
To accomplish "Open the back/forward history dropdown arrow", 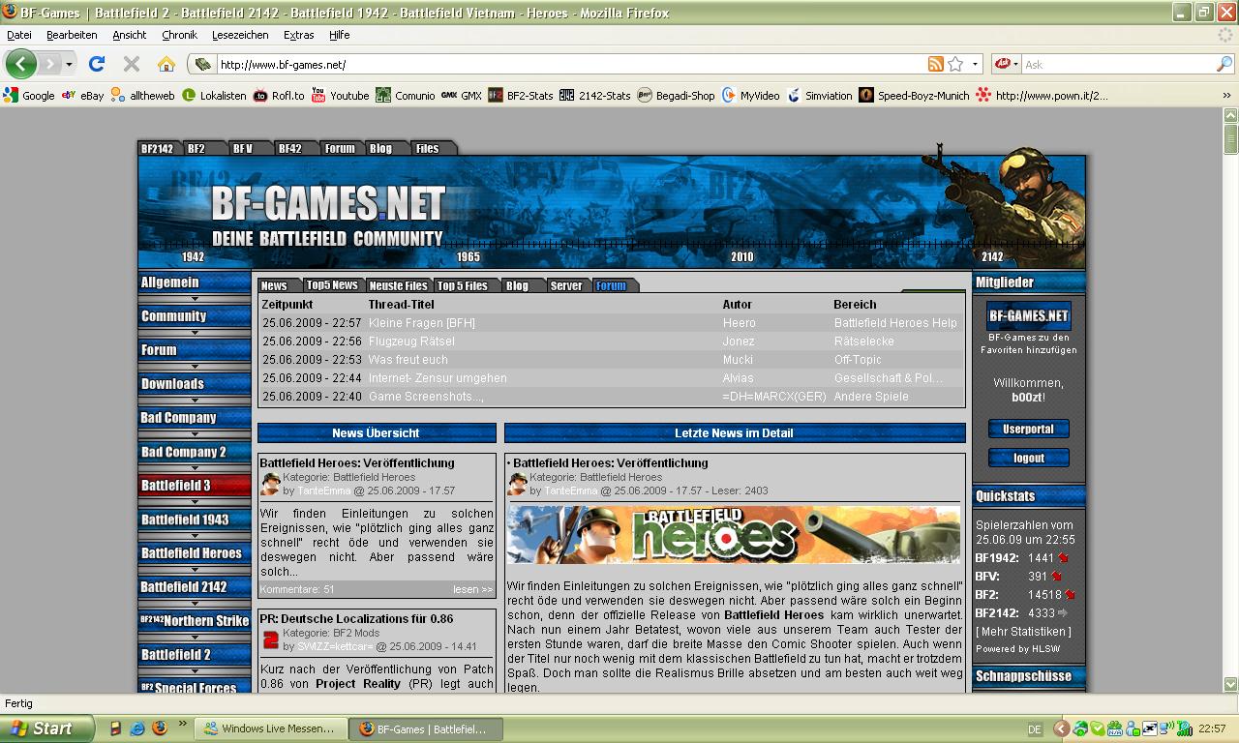I will [69, 64].
